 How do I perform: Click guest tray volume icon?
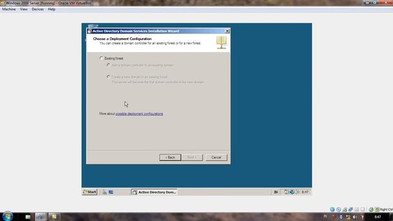click(x=297, y=192)
